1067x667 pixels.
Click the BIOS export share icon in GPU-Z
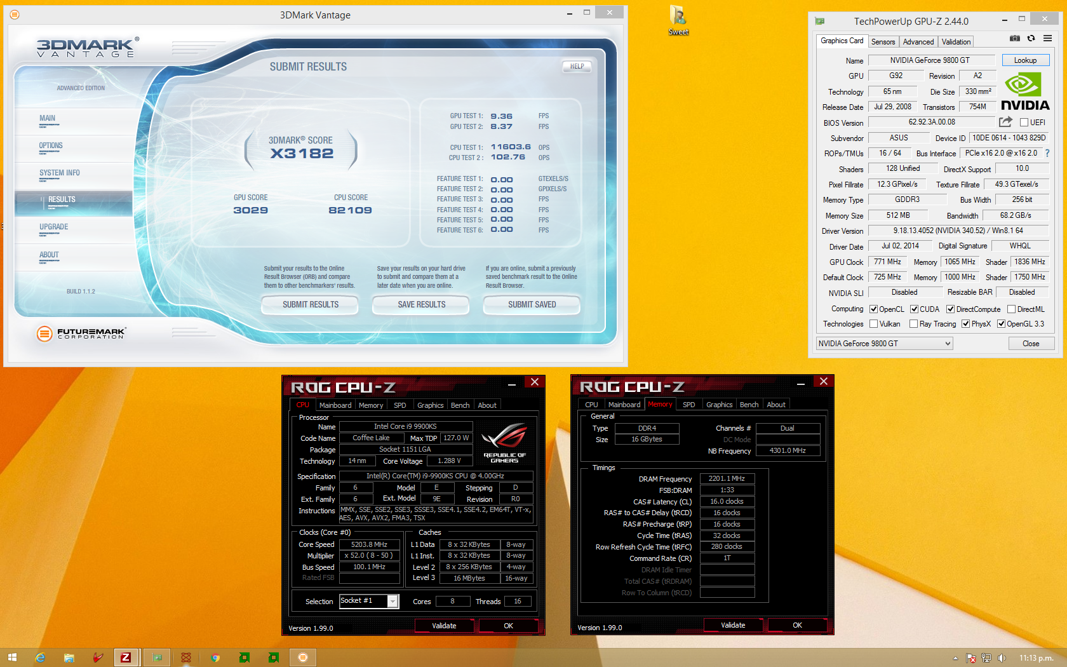1005,122
